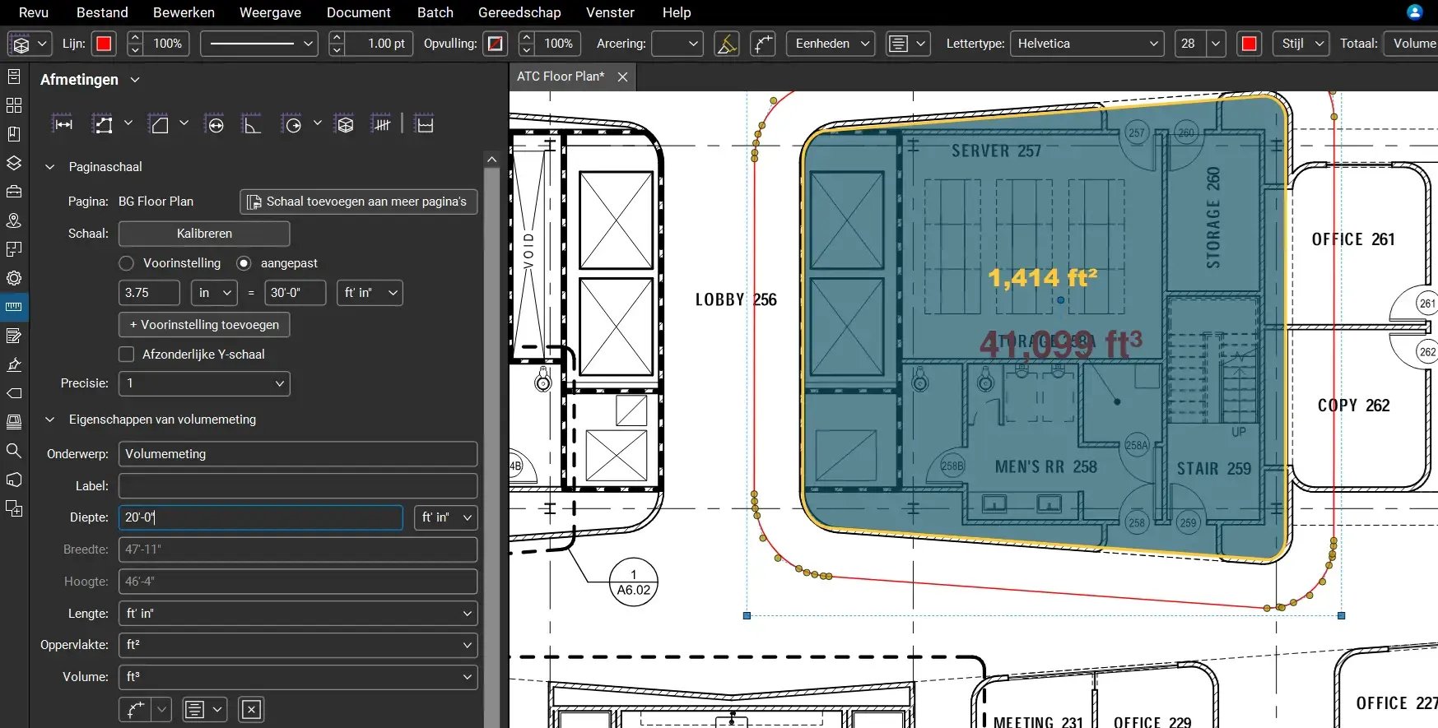
Task: Open the Properties gear panel in sidebar
Action: [x=14, y=278]
